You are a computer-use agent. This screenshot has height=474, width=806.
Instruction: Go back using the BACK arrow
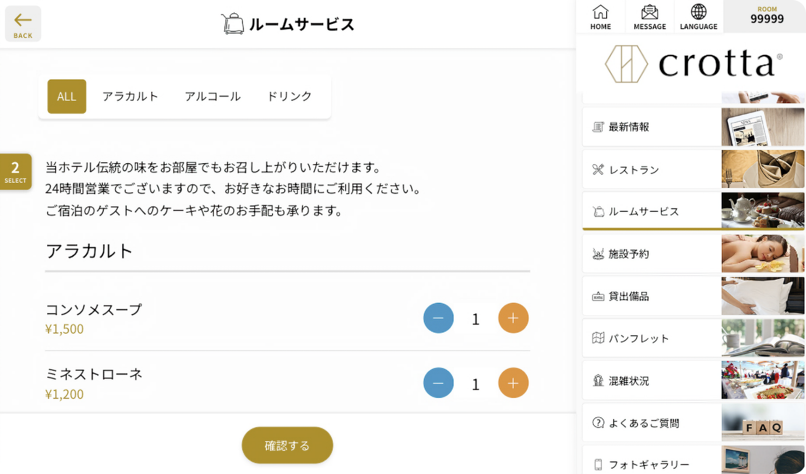23,24
